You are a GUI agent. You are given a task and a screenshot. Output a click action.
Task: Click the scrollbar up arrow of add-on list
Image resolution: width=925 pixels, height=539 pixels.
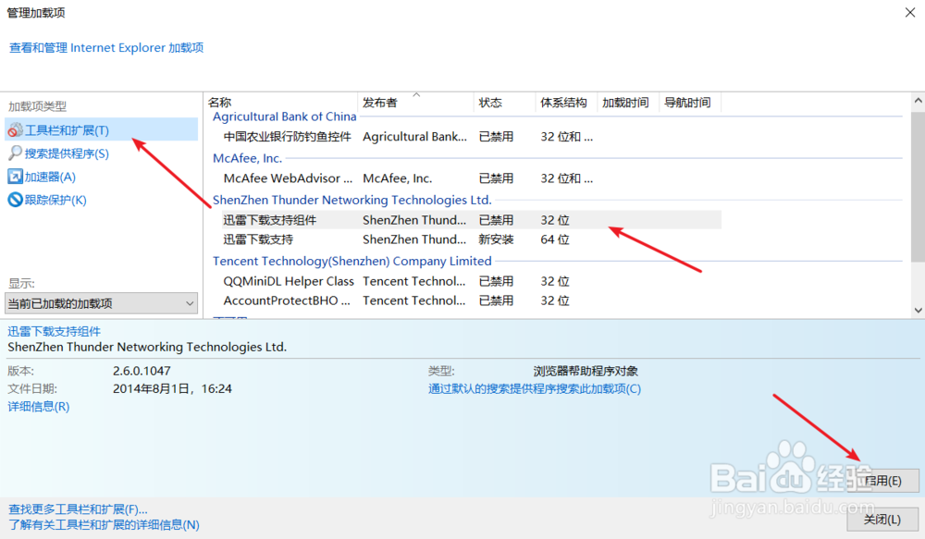(x=918, y=101)
